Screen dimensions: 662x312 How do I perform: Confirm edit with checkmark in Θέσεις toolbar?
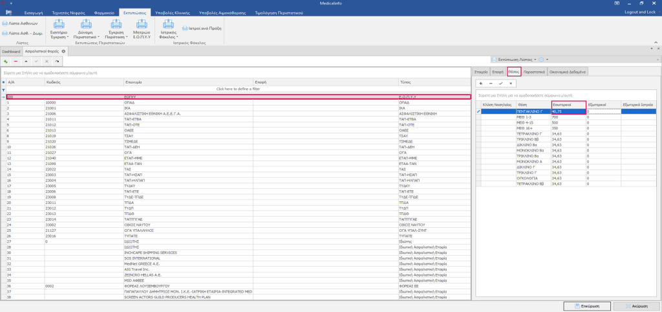click(500, 84)
